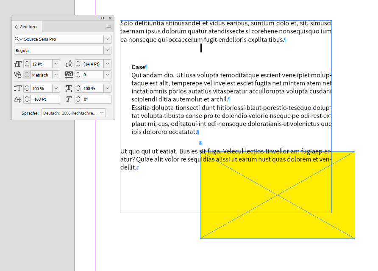The width and height of the screenshot is (378, 271).
Task: Click the tracking value field showing 0
Action: pos(93,75)
